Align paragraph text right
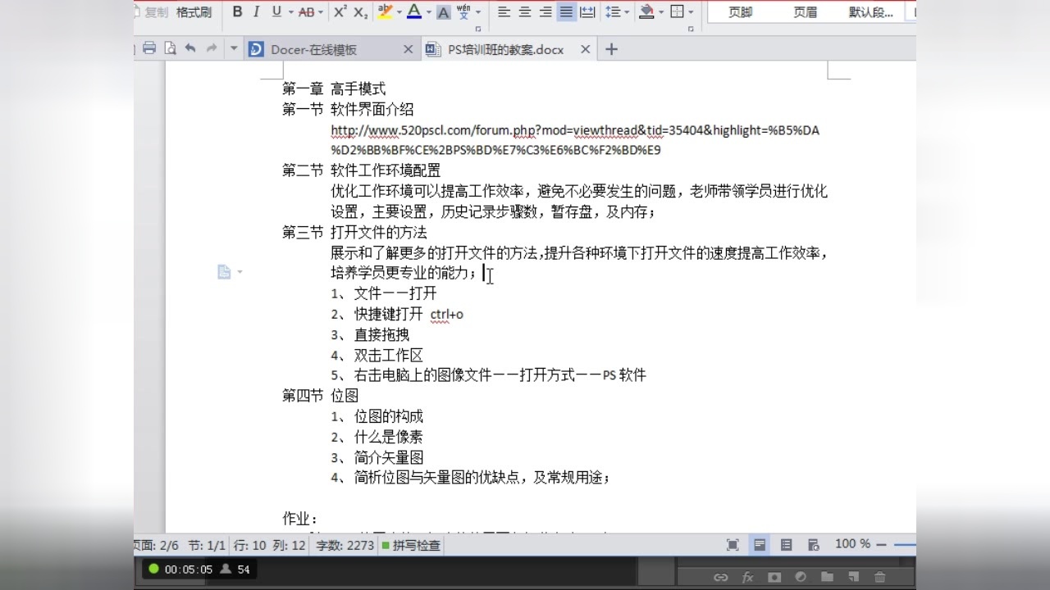This screenshot has width=1050, height=590. pos(546,11)
